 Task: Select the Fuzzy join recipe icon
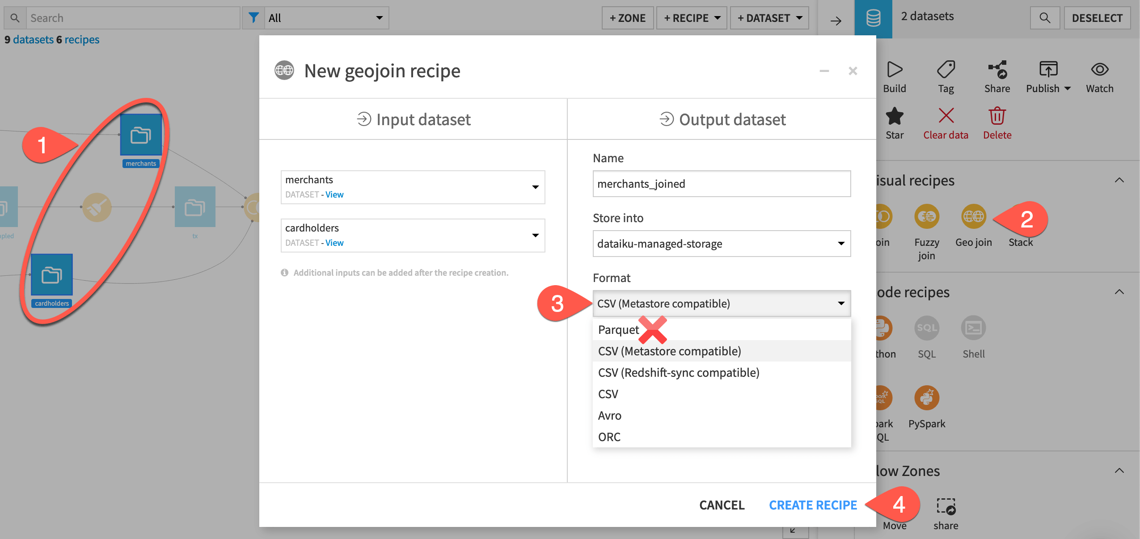click(x=927, y=216)
